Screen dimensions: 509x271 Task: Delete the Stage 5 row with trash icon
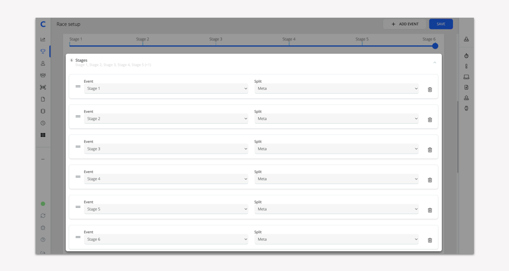(430, 210)
